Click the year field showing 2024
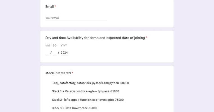214x112 pixels. (x=64, y=53)
